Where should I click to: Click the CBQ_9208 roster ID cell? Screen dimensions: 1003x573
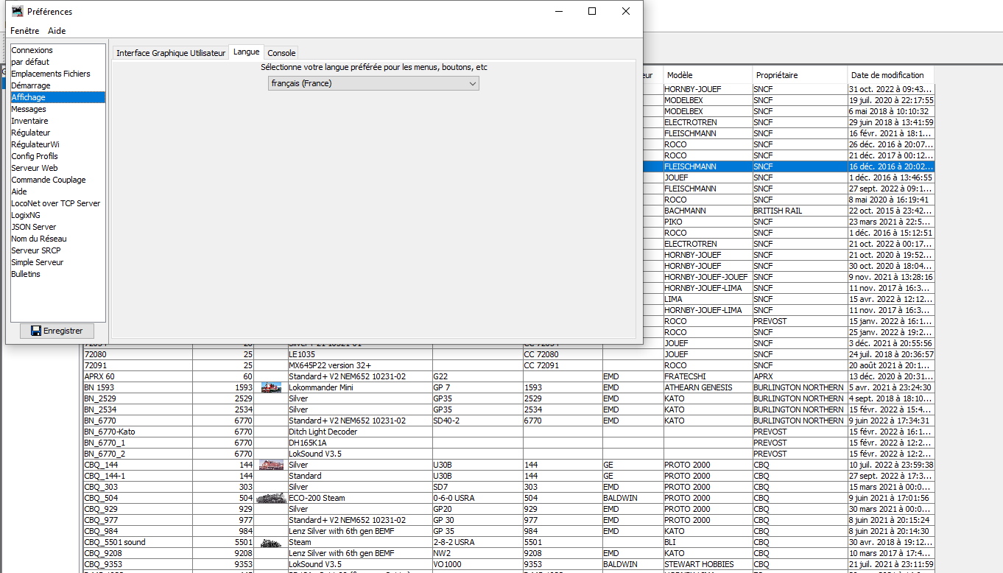point(137,553)
